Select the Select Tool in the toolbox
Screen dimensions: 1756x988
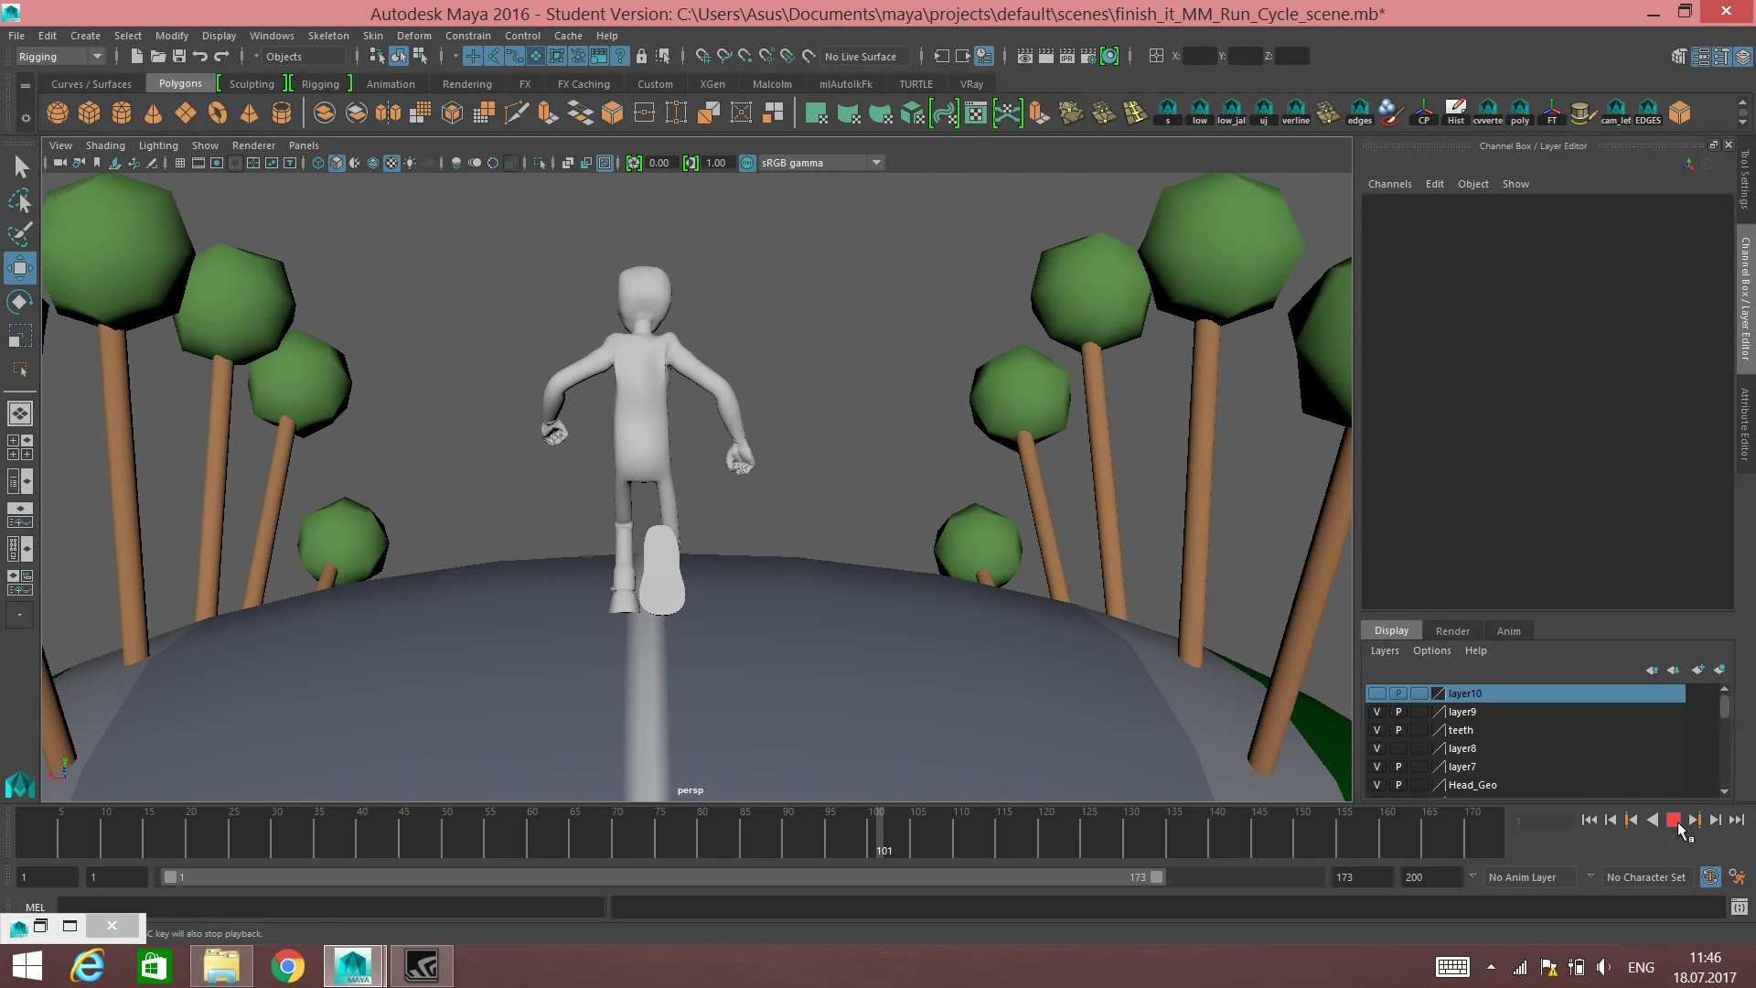pos(21,166)
